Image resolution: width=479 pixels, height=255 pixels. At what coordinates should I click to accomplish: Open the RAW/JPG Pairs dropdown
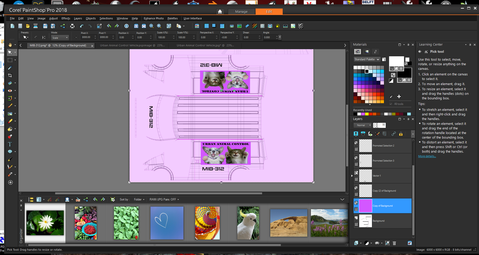click(x=164, y=199)
